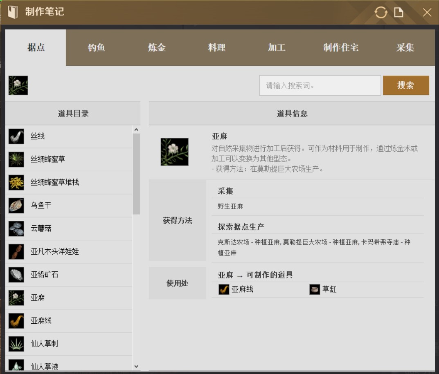Select the 丝绸蜂蜜草堆栈 yellow icon

click(16, 182)
